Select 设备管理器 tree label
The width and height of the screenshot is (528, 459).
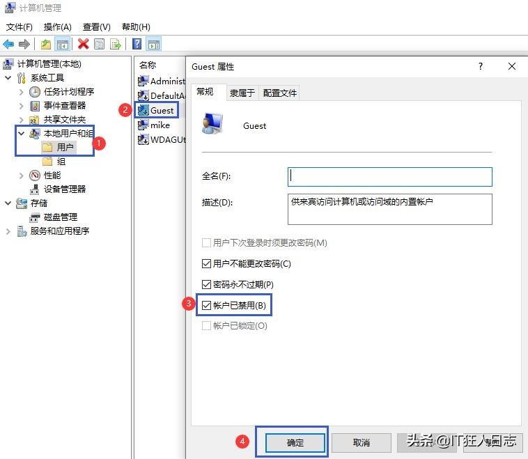click(65, 189)
